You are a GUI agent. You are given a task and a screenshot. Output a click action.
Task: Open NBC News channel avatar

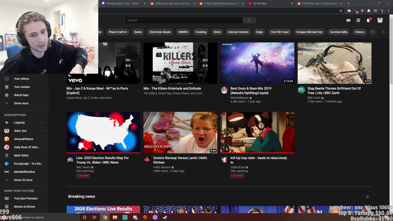[x=70, y=160]
